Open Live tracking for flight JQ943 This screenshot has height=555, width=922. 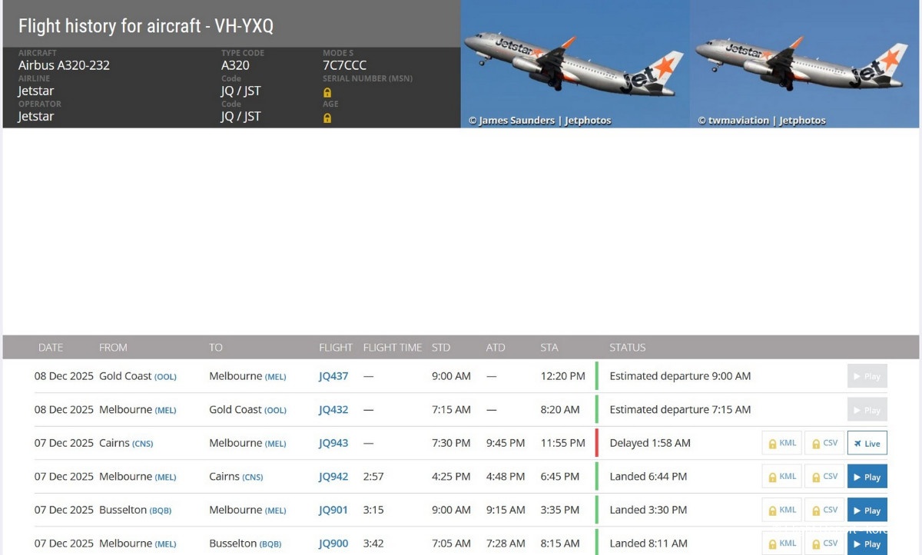867,443
